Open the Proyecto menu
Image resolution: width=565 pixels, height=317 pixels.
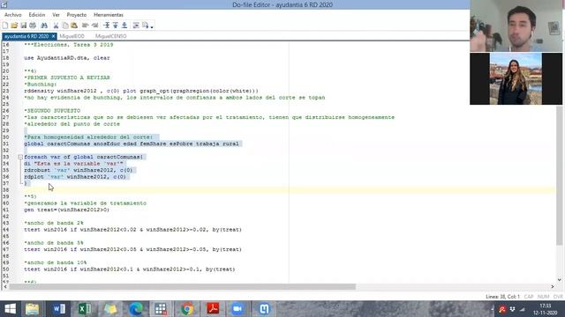pos(77,15)
